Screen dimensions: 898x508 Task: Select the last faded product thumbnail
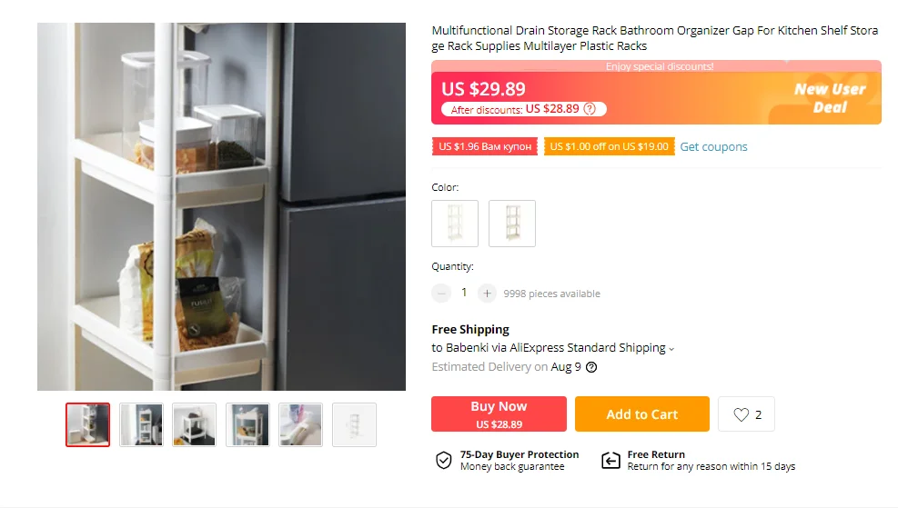pyautogui.click(x=355, y=425)
